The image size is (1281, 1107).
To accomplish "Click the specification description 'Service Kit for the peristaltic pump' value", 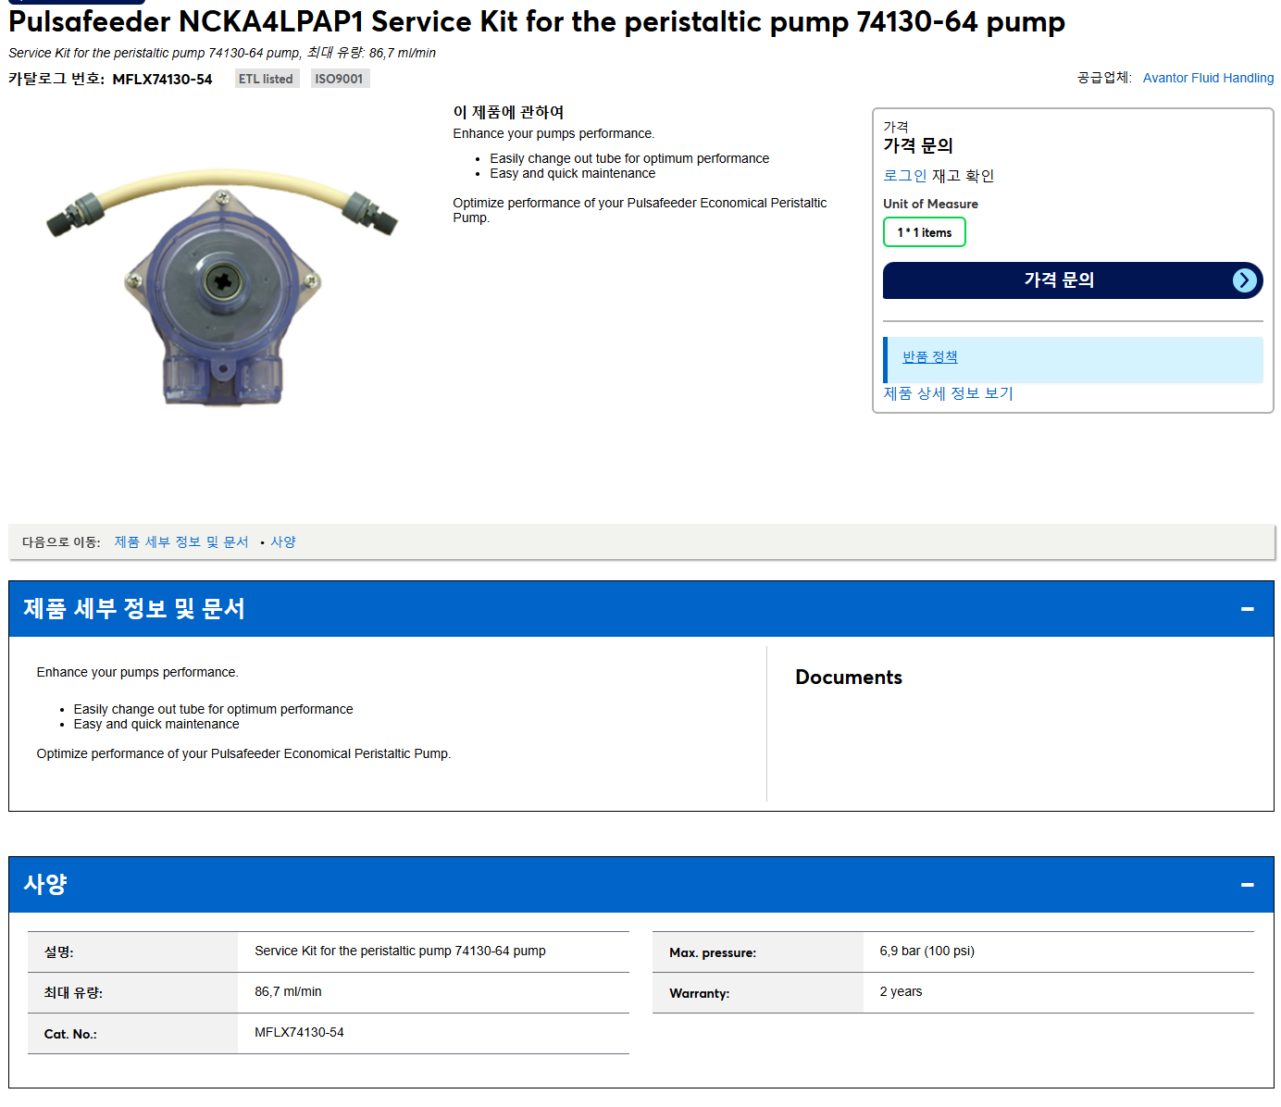I will pos(400,951).
